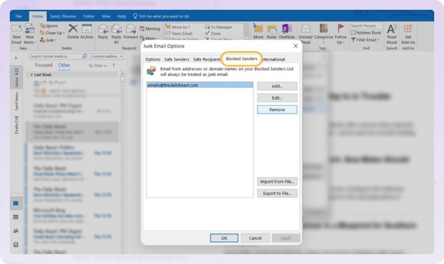Open the Junk dropdown in the ribbon
The image size is (444, 264).
pos(48,40)
